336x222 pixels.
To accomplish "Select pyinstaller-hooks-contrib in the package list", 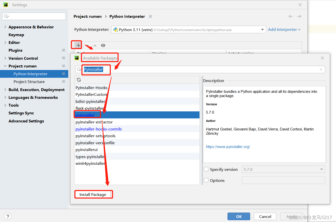I will click(137, 129).
